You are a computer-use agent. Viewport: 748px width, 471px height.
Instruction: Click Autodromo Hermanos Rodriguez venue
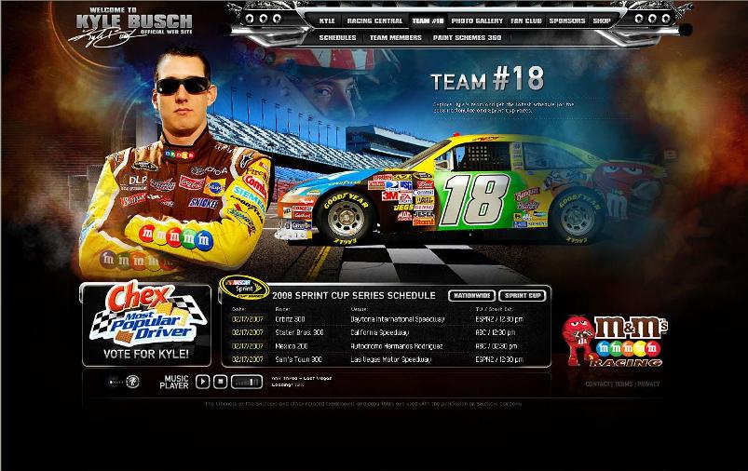tap(397, 346)
